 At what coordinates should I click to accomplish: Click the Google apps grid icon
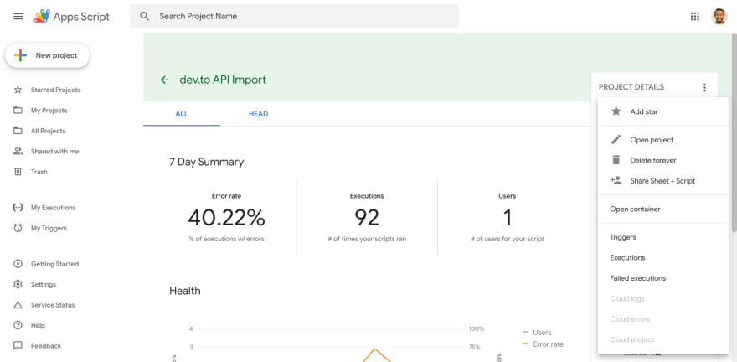pos(694,17)
